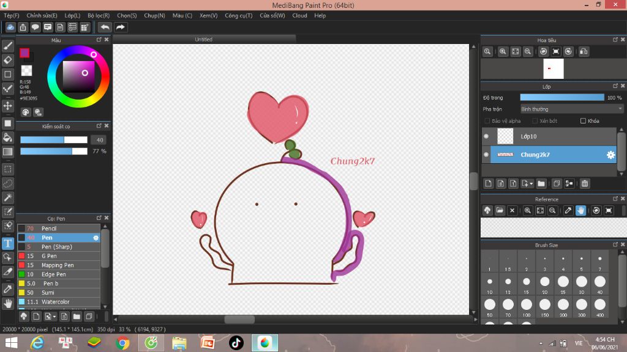Open the add-brush dropdown in brush panel
This screenshot has height=352, width=627.
coord(54,317)
